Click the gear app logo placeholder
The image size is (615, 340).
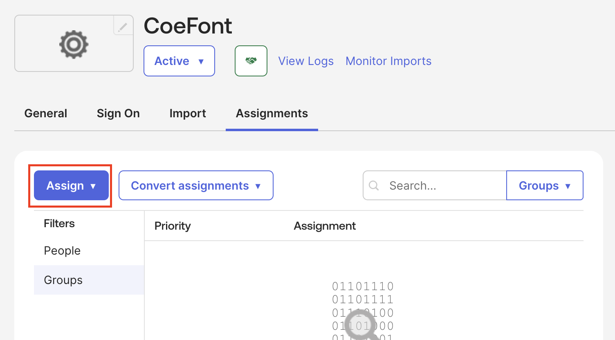(74, 44)
